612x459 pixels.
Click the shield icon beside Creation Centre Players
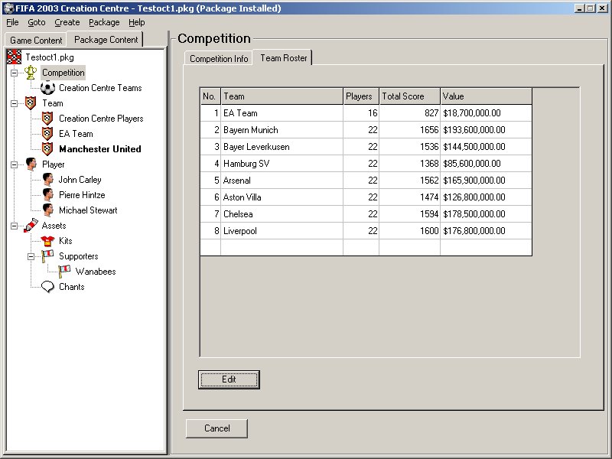[47, 119]
